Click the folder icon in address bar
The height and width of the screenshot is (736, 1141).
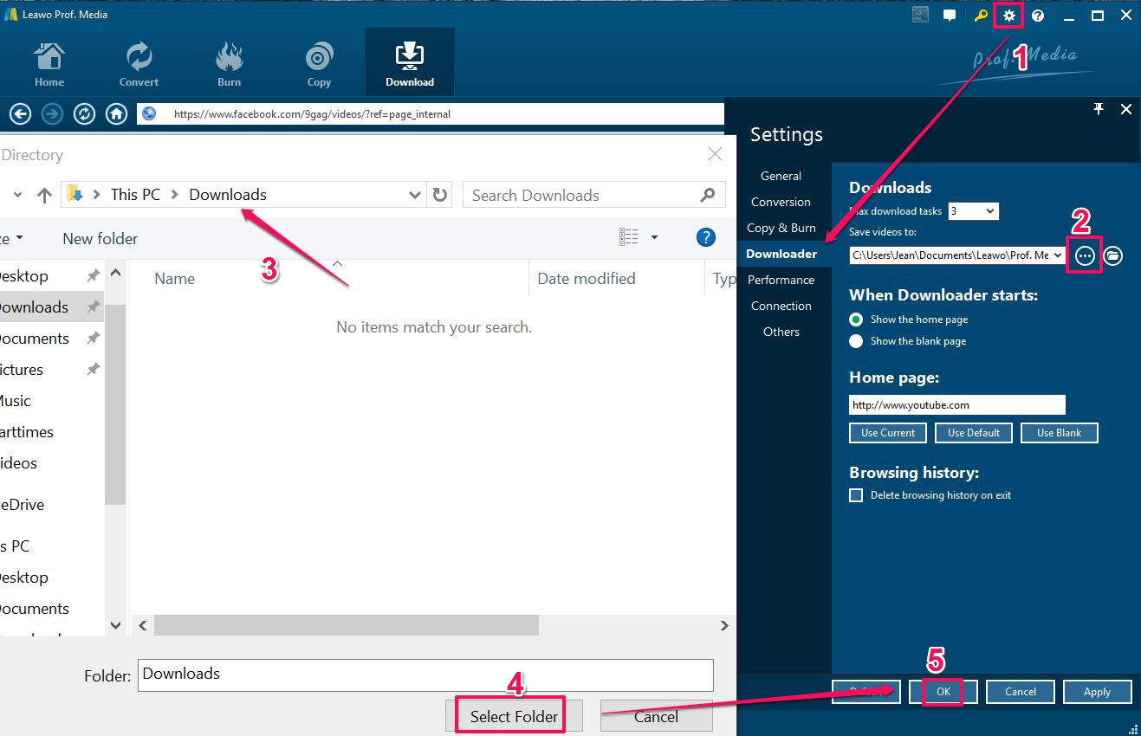pos(75,194)
